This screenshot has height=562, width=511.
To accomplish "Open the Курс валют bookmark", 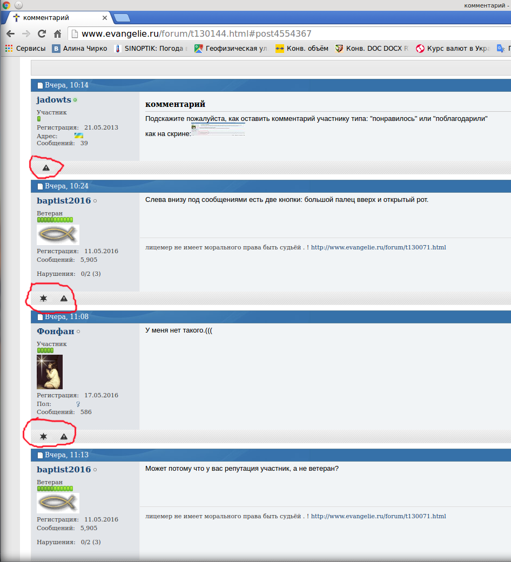I will (453, 48).
